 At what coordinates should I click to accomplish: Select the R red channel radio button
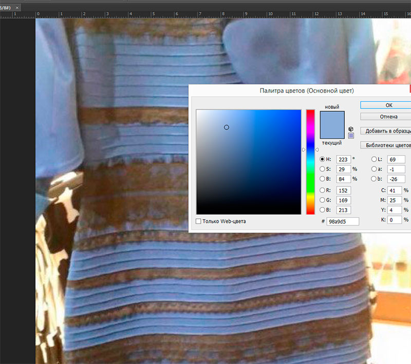tap(323, 190)
